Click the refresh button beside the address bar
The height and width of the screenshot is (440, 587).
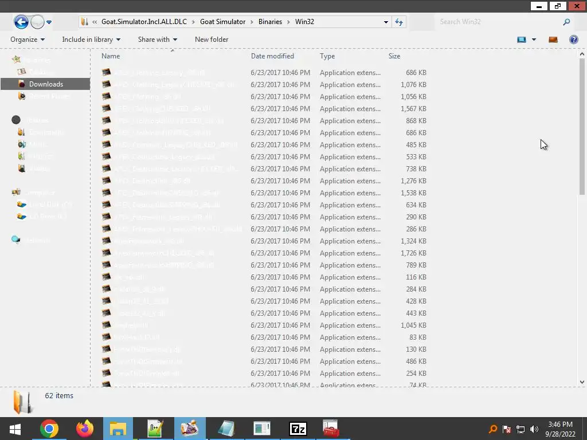tap(399, 22)
